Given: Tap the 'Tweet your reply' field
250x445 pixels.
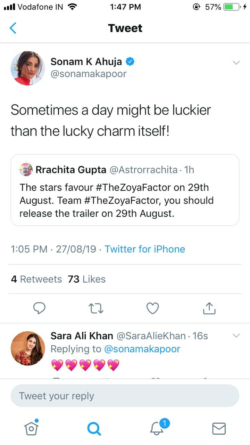Looking at the screenshot, I should coord(125,396).
